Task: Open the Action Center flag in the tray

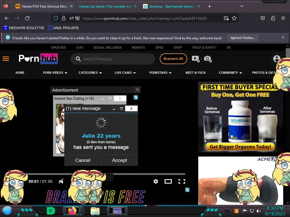Action: point(245,211)
